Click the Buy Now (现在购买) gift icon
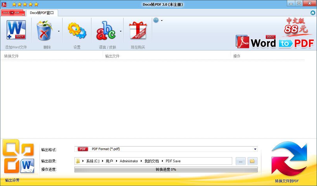Screen dimensions: 317x186 pos(138,30)
